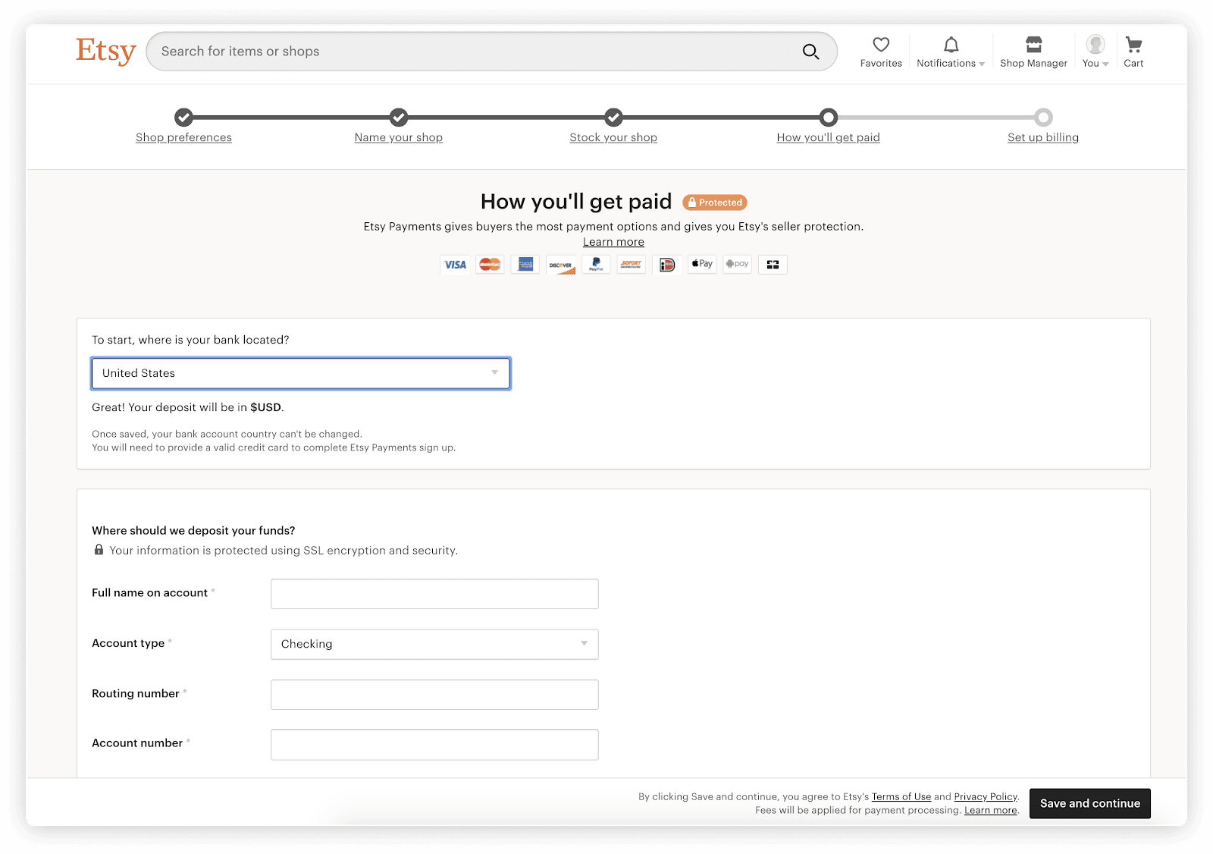This screenshot has height=854, width=1213.
Task: Open the You profile avatar
Action: (x=1095, y=45)
